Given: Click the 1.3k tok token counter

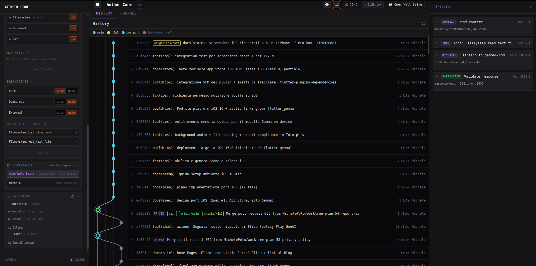Looking at the screenshot, I should (373, 4).
